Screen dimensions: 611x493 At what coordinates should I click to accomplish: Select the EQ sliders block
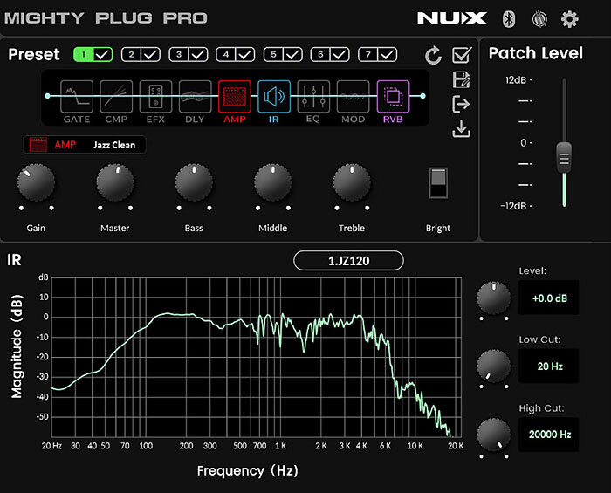(x=313, y=97)
